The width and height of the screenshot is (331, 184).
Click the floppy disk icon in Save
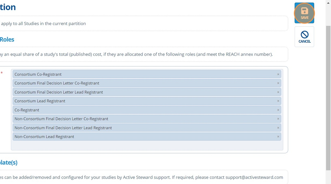pyautogui.click(x=304, y=11)
